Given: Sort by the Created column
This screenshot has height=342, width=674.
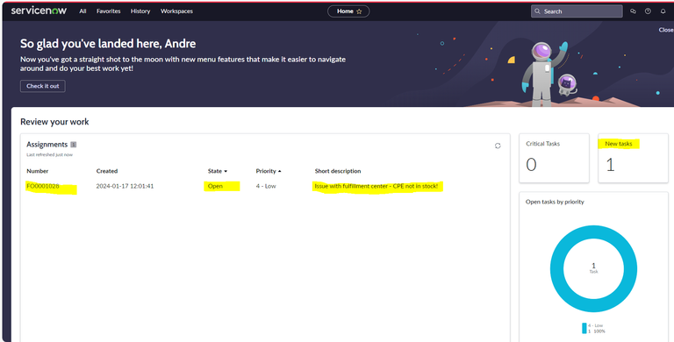Looking at the screenshot, I should click(107, 171).
